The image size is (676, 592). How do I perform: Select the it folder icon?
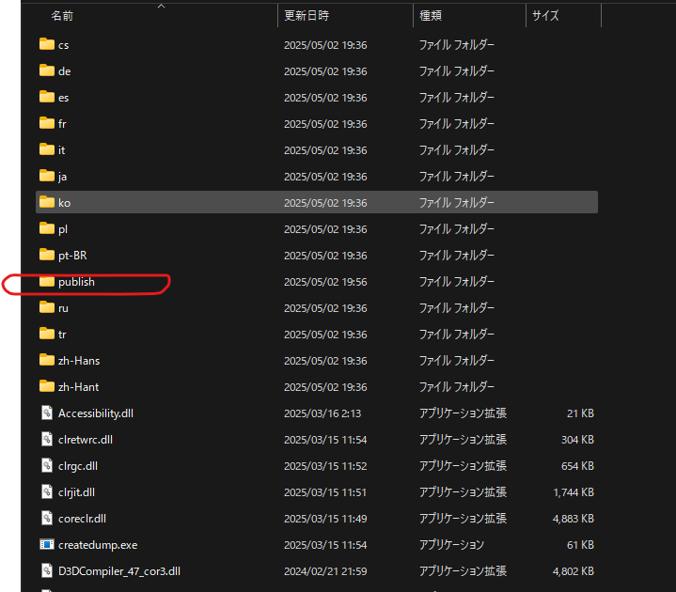coord(47,149)
